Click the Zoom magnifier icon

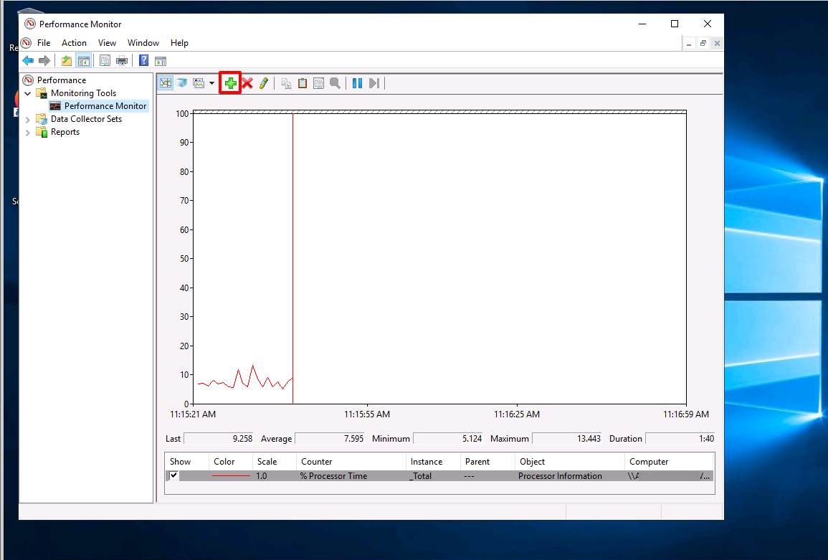pyautogui.click(x=335, y=83)
